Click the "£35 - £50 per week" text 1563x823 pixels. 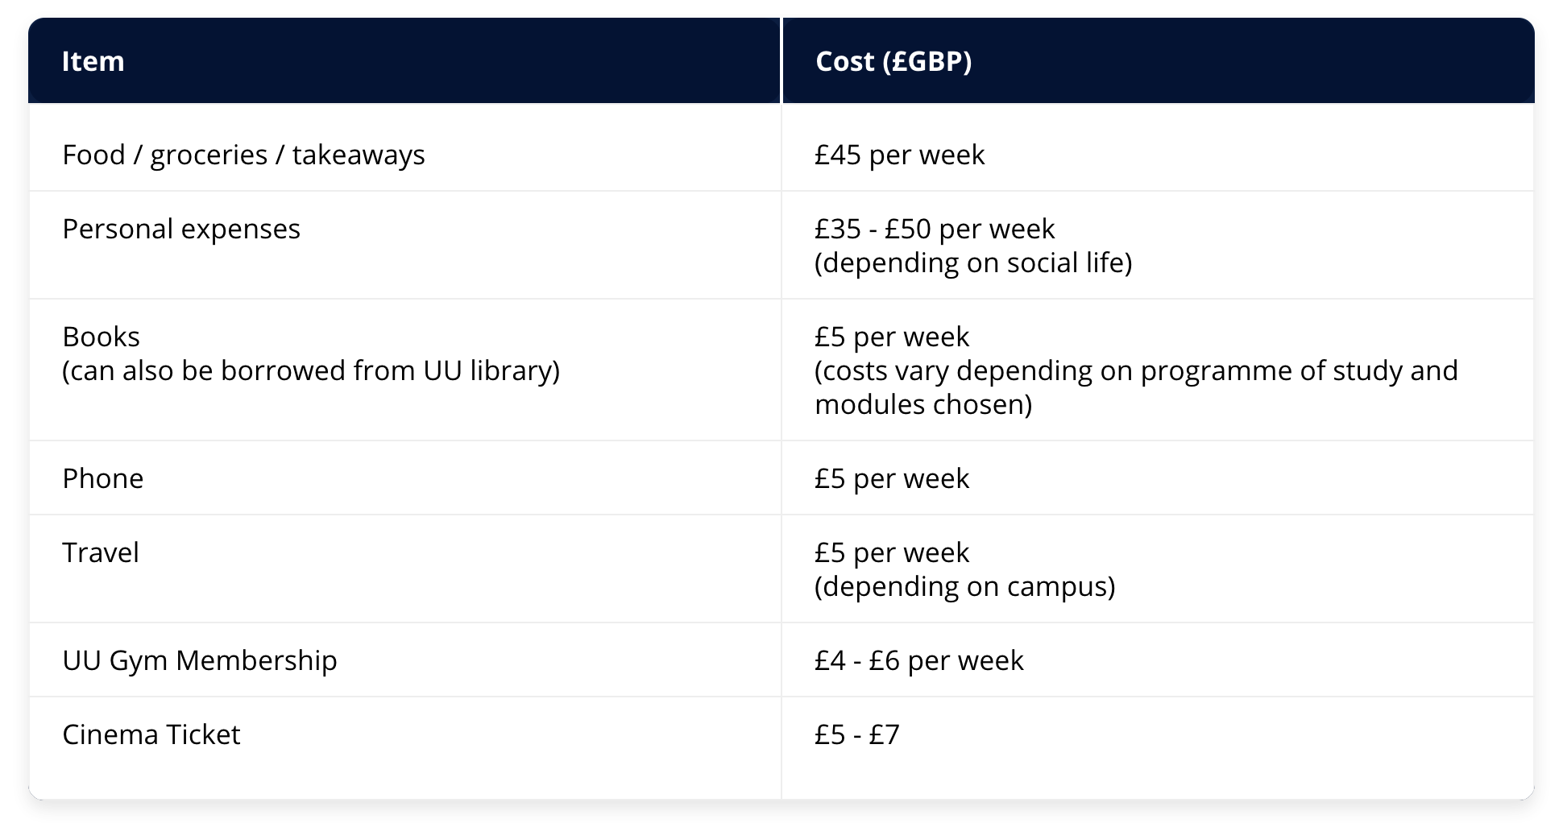point(934,229)
